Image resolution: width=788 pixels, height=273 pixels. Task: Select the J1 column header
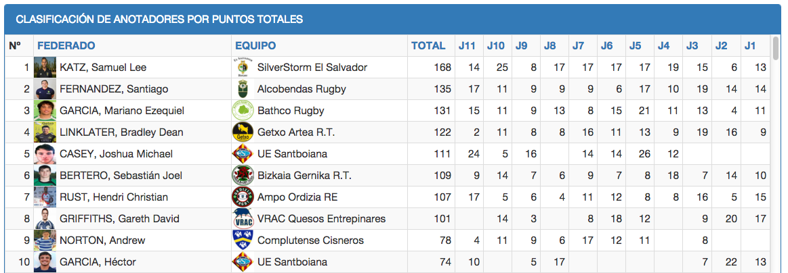click(x=750, y=46)
